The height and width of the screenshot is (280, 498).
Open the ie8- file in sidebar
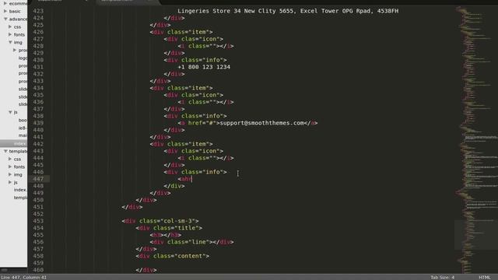(x=23, y=128)
